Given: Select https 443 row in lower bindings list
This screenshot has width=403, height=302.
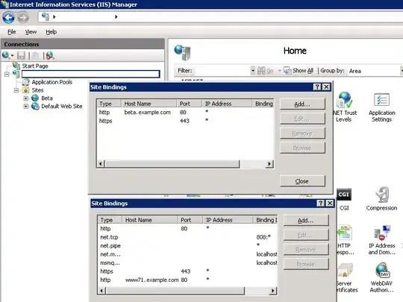Looking at the screenshot, I should point(187,271).
